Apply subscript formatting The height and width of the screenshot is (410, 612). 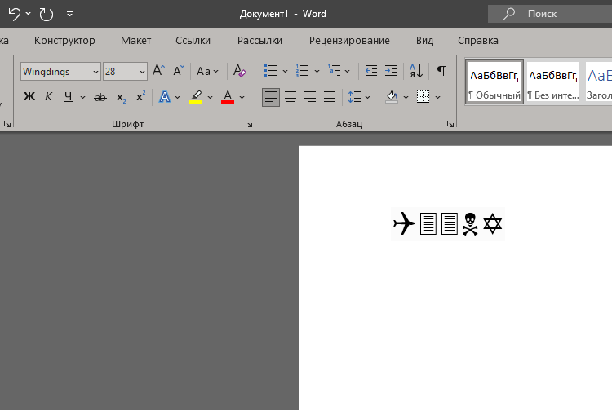coord(122,97)
